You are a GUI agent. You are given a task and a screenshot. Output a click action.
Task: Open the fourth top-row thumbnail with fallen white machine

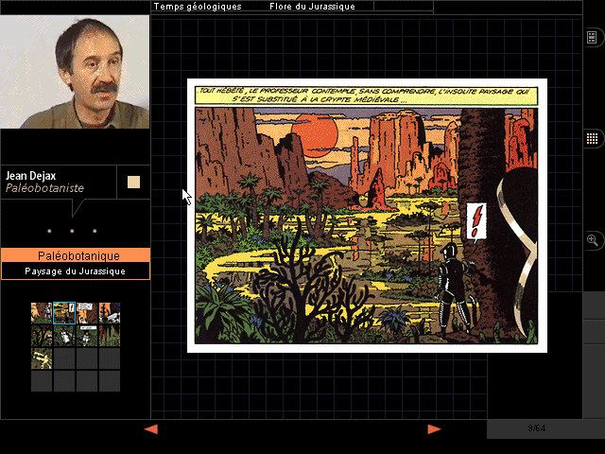(x=110, y=313)
